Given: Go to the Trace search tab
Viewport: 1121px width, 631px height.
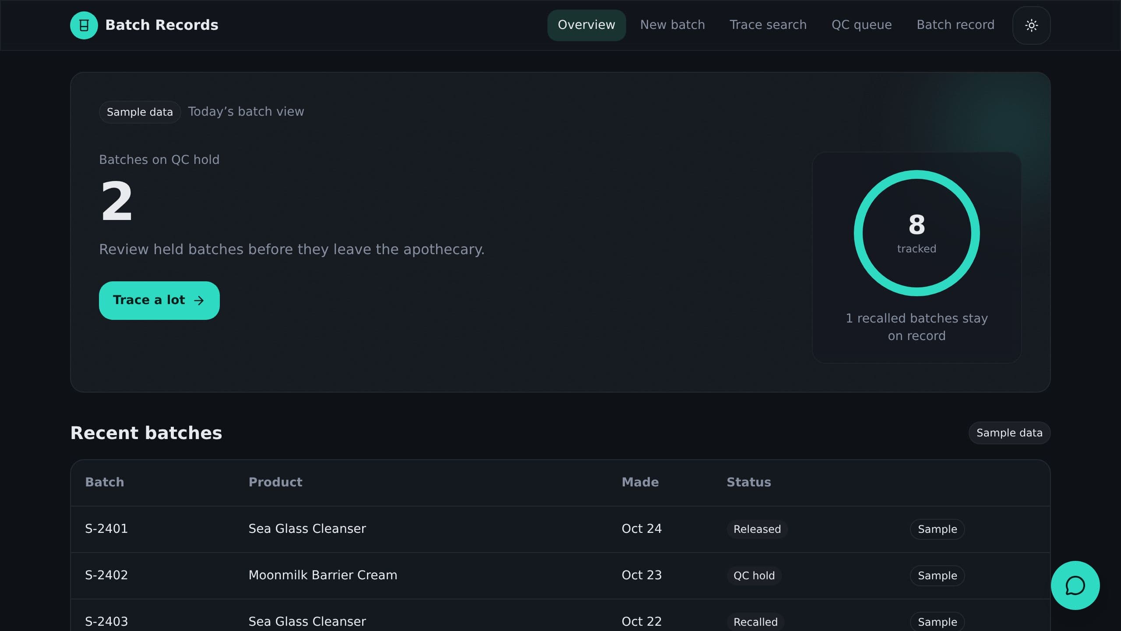Looking at the screenshot, I should pos(768,25).
